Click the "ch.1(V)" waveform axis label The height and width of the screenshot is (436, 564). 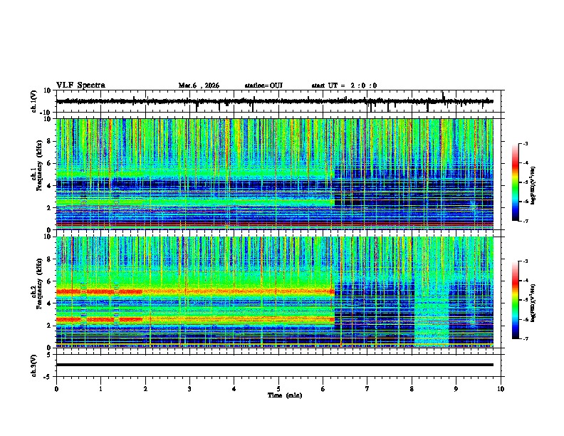coord(34,101)
